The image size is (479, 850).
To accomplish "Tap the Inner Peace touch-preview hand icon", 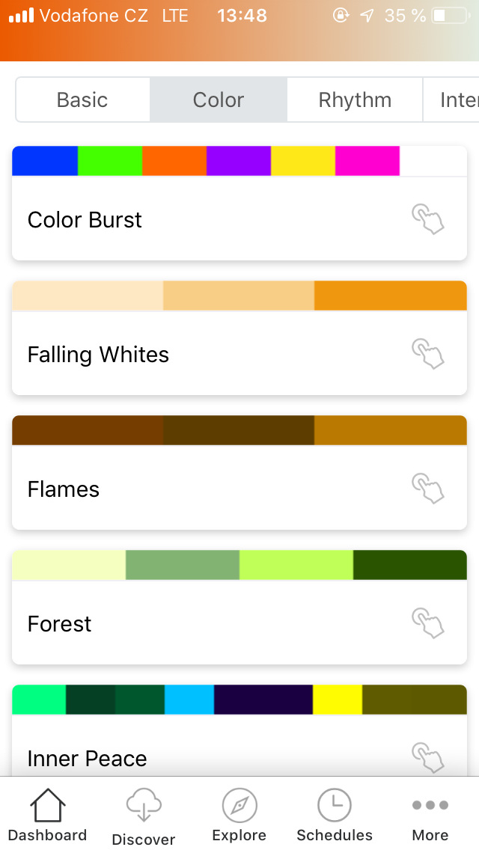I will 428,757.
